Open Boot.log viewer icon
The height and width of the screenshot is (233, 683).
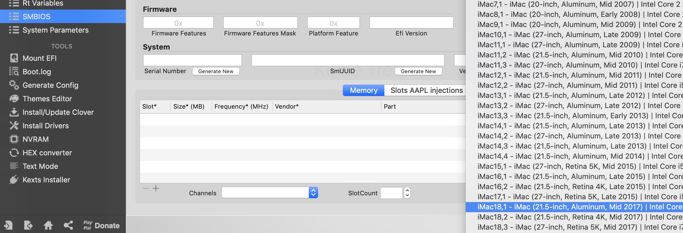(x=14, y=72)
